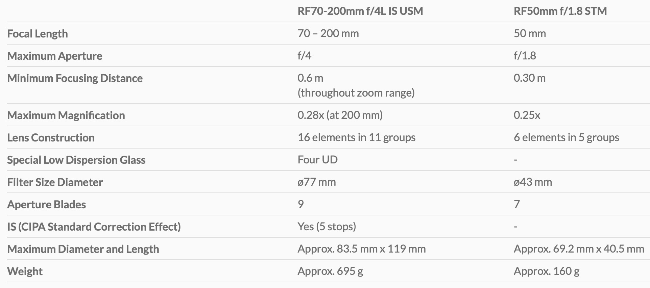The image size is (650, 288).
Task: Select the "Yes (5 stops)" IS value
Action: (327, 227)
